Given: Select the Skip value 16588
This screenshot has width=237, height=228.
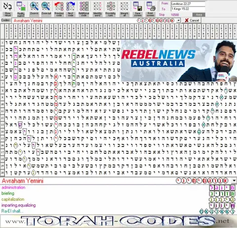Looking at the screenshot, I should (175, 15).
